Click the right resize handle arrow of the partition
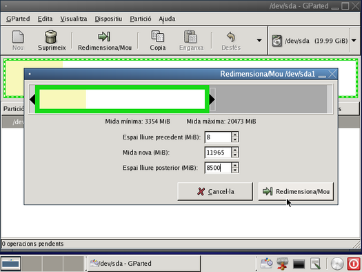362x272 pixels. [212, 99]
